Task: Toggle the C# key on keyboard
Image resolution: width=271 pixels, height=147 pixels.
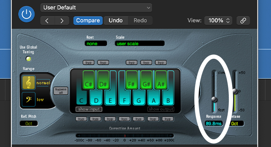Action: pos(89,80)
